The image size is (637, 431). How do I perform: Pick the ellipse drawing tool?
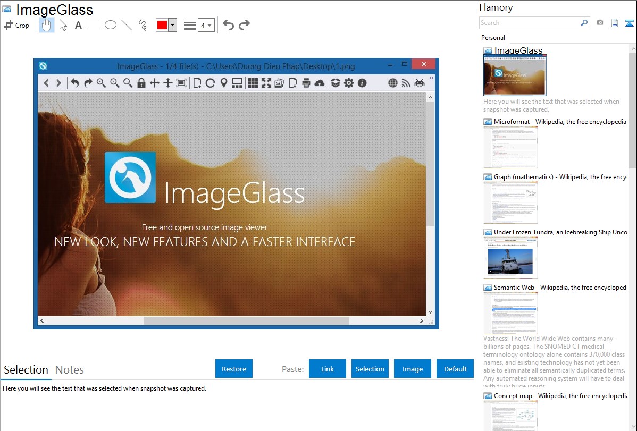111,25
